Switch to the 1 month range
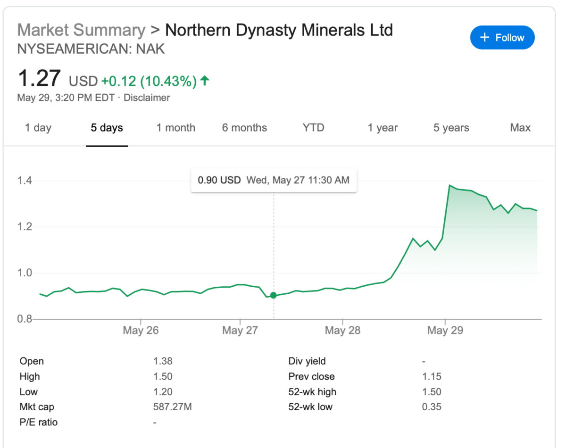Viewport: 566px width, 448px height. point(176,128)
